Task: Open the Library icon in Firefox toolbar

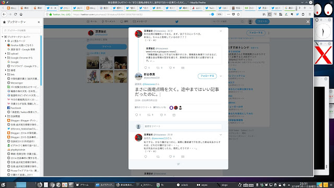Action: pos(264,14)
